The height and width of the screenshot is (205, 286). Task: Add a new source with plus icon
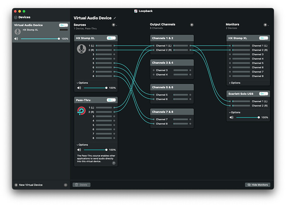pyautogui.click(x=113, y=25)
